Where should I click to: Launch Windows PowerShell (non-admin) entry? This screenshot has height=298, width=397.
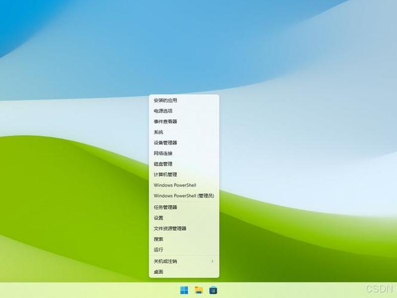coord(184,185)
